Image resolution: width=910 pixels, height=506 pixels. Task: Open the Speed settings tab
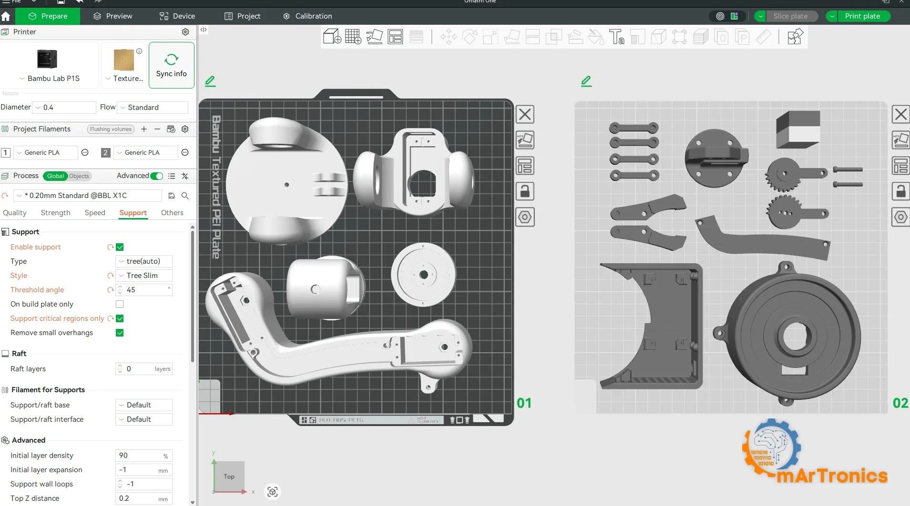coord(95,213)
